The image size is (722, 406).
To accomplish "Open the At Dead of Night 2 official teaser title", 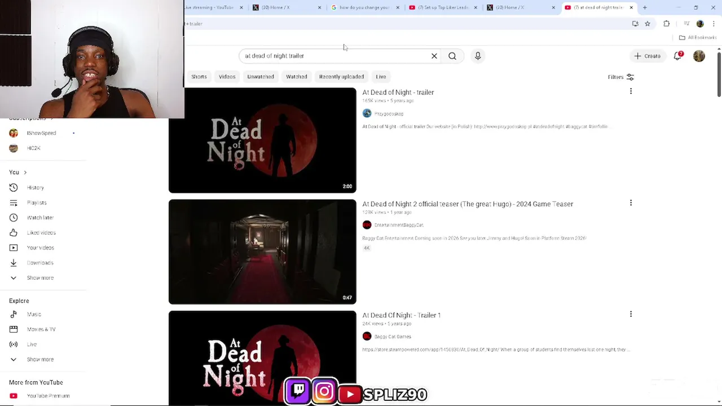I will click(x=468, y=204).
